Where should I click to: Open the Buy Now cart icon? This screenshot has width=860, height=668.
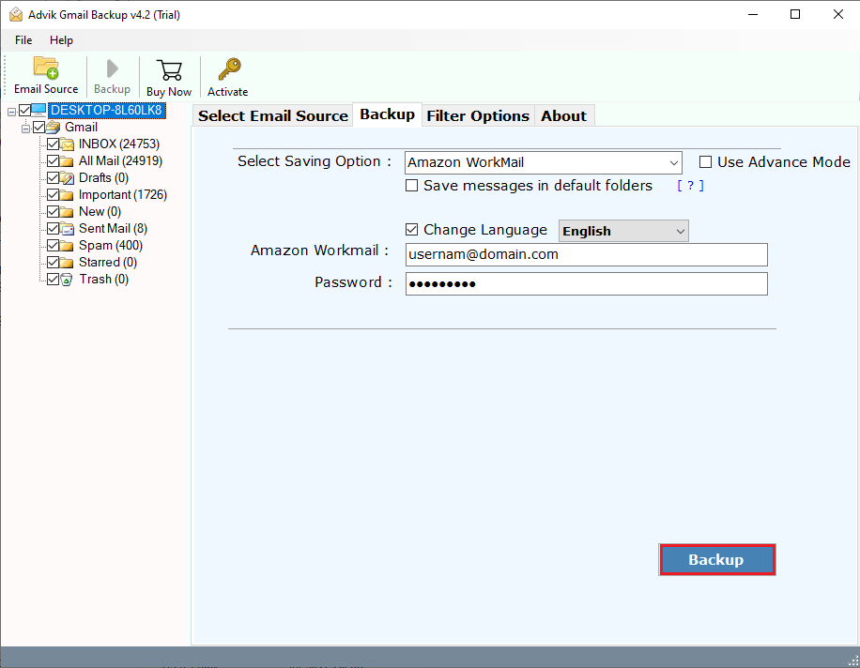(x=169, y=70)
